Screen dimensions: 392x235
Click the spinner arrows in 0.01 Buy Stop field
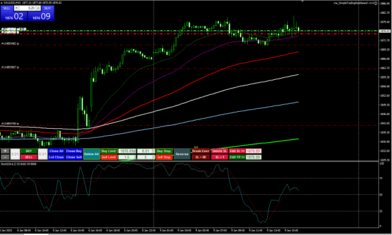tap(153, 151)
